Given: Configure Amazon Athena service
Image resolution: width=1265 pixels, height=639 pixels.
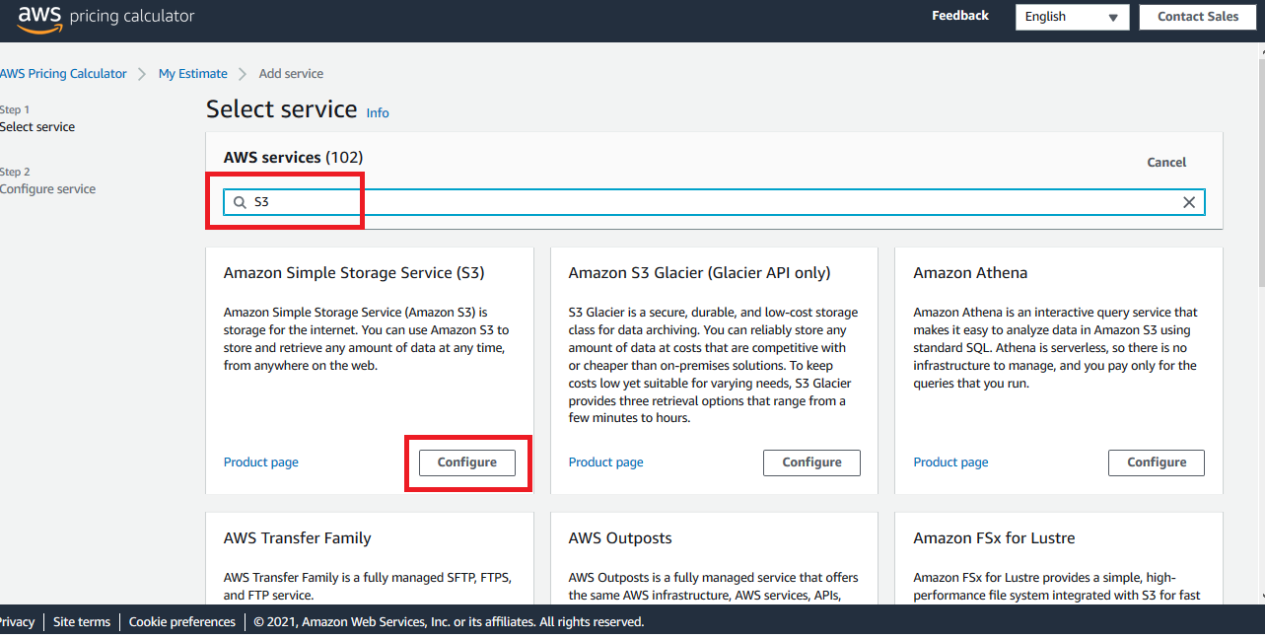Looking at the screenshot, I should coord(1157,462).
